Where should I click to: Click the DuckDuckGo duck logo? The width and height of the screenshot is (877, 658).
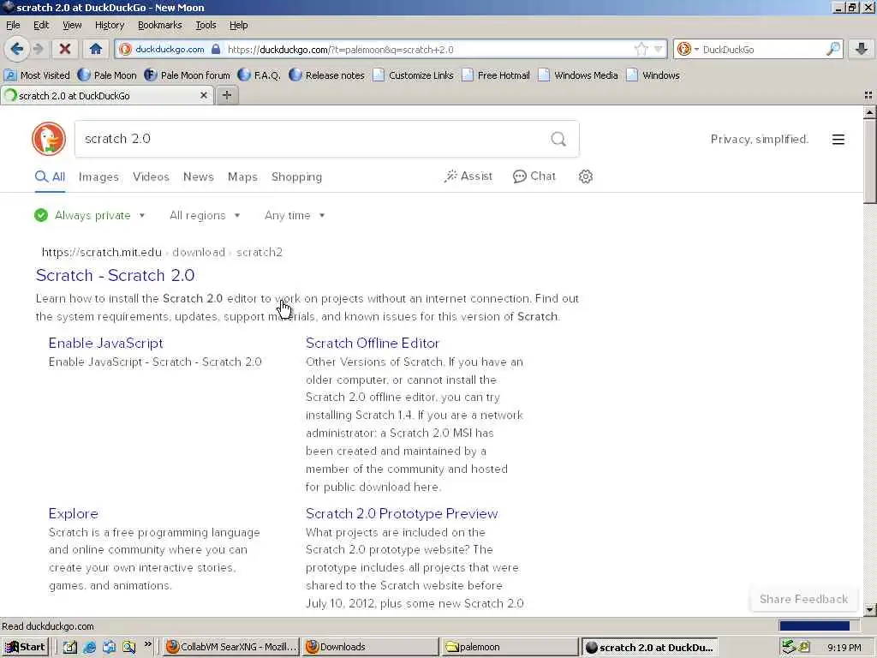tap(49, 139)
